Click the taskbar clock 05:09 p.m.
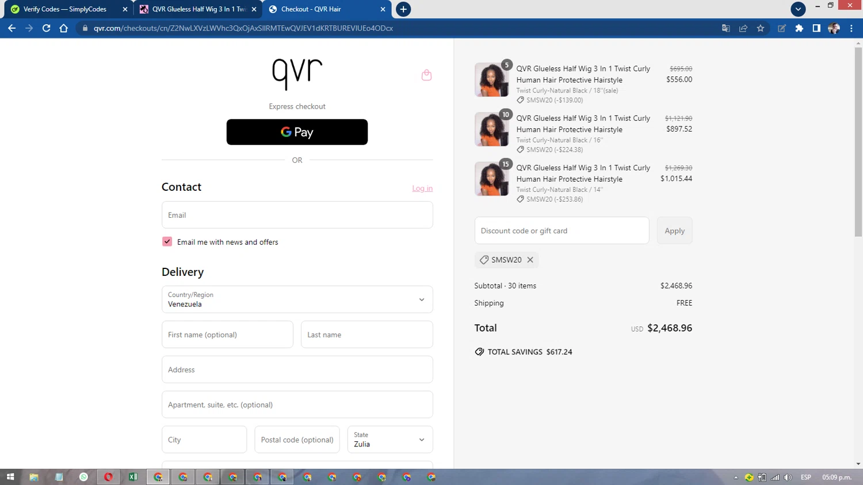Screen dimensions: 863x485 click(x=837, y=477)
